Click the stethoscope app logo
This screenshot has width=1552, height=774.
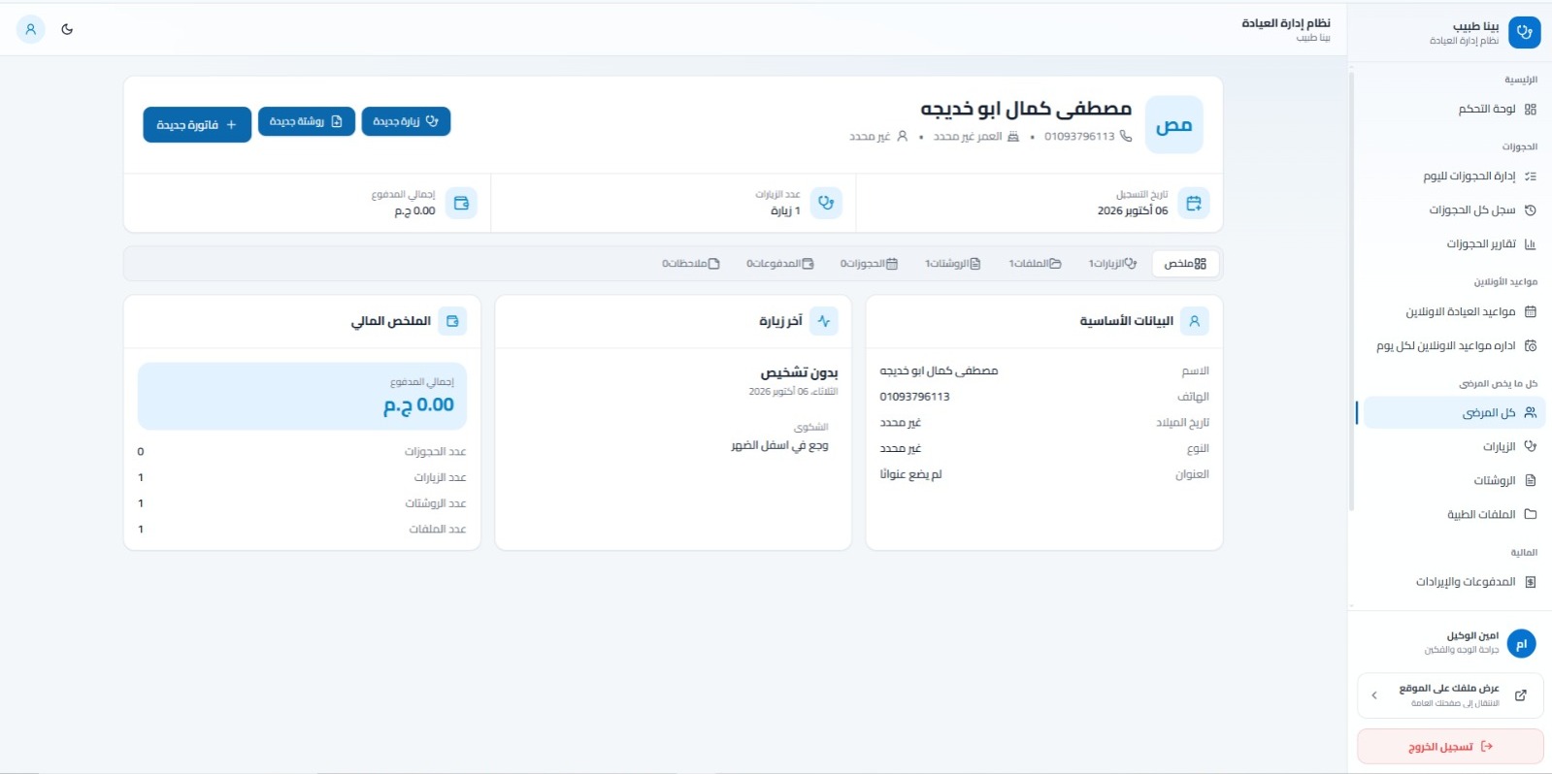click(1524, 32)
